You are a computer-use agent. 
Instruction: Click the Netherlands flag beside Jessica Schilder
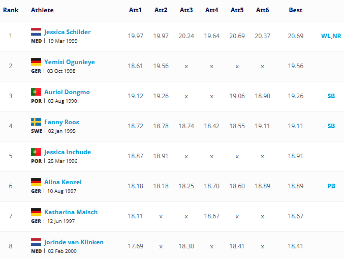click(x=36, y=32)
